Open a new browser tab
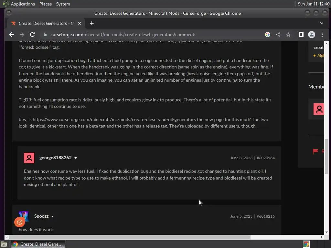331x248 pixels. [x=91, y=23]
